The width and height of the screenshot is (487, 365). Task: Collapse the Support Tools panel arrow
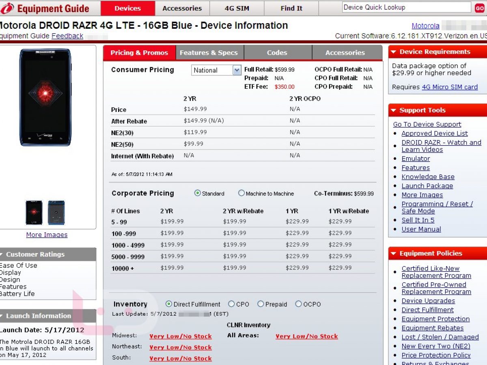click(393, 110)
